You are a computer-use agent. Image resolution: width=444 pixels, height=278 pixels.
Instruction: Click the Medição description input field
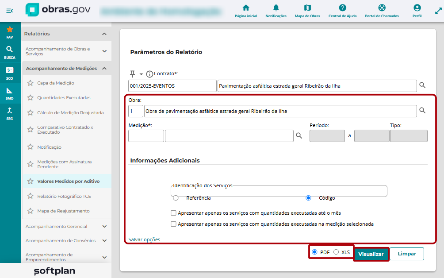click(229, 136)
